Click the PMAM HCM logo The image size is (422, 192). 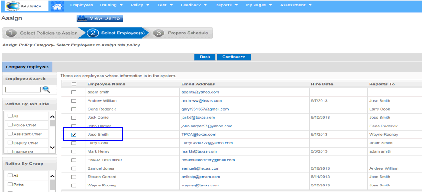[24, 6]
